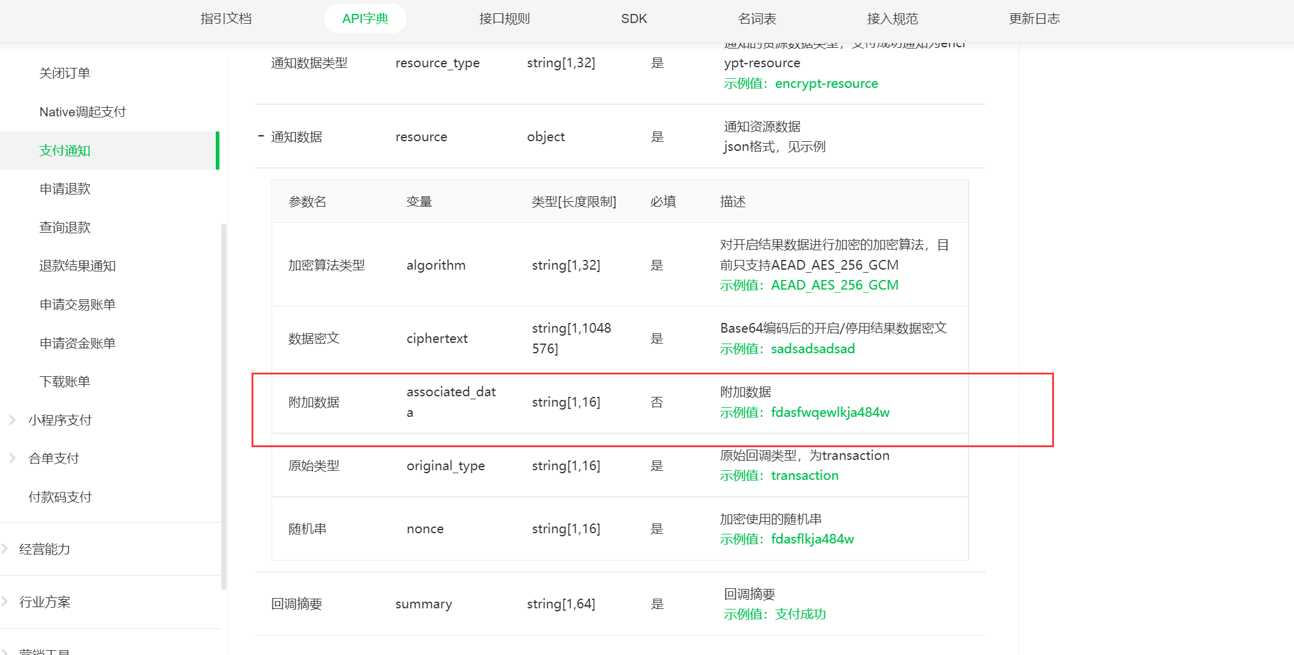
Task: Click the AEAD_AES_256_GCM example value
Action: click(x=834, y=285)
